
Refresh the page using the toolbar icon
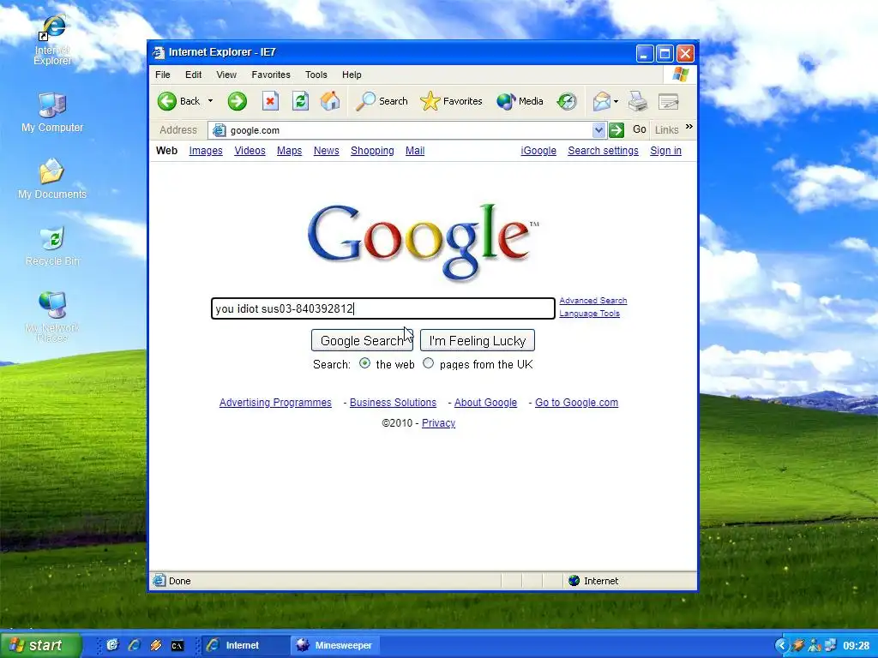[x=301, y=101]
